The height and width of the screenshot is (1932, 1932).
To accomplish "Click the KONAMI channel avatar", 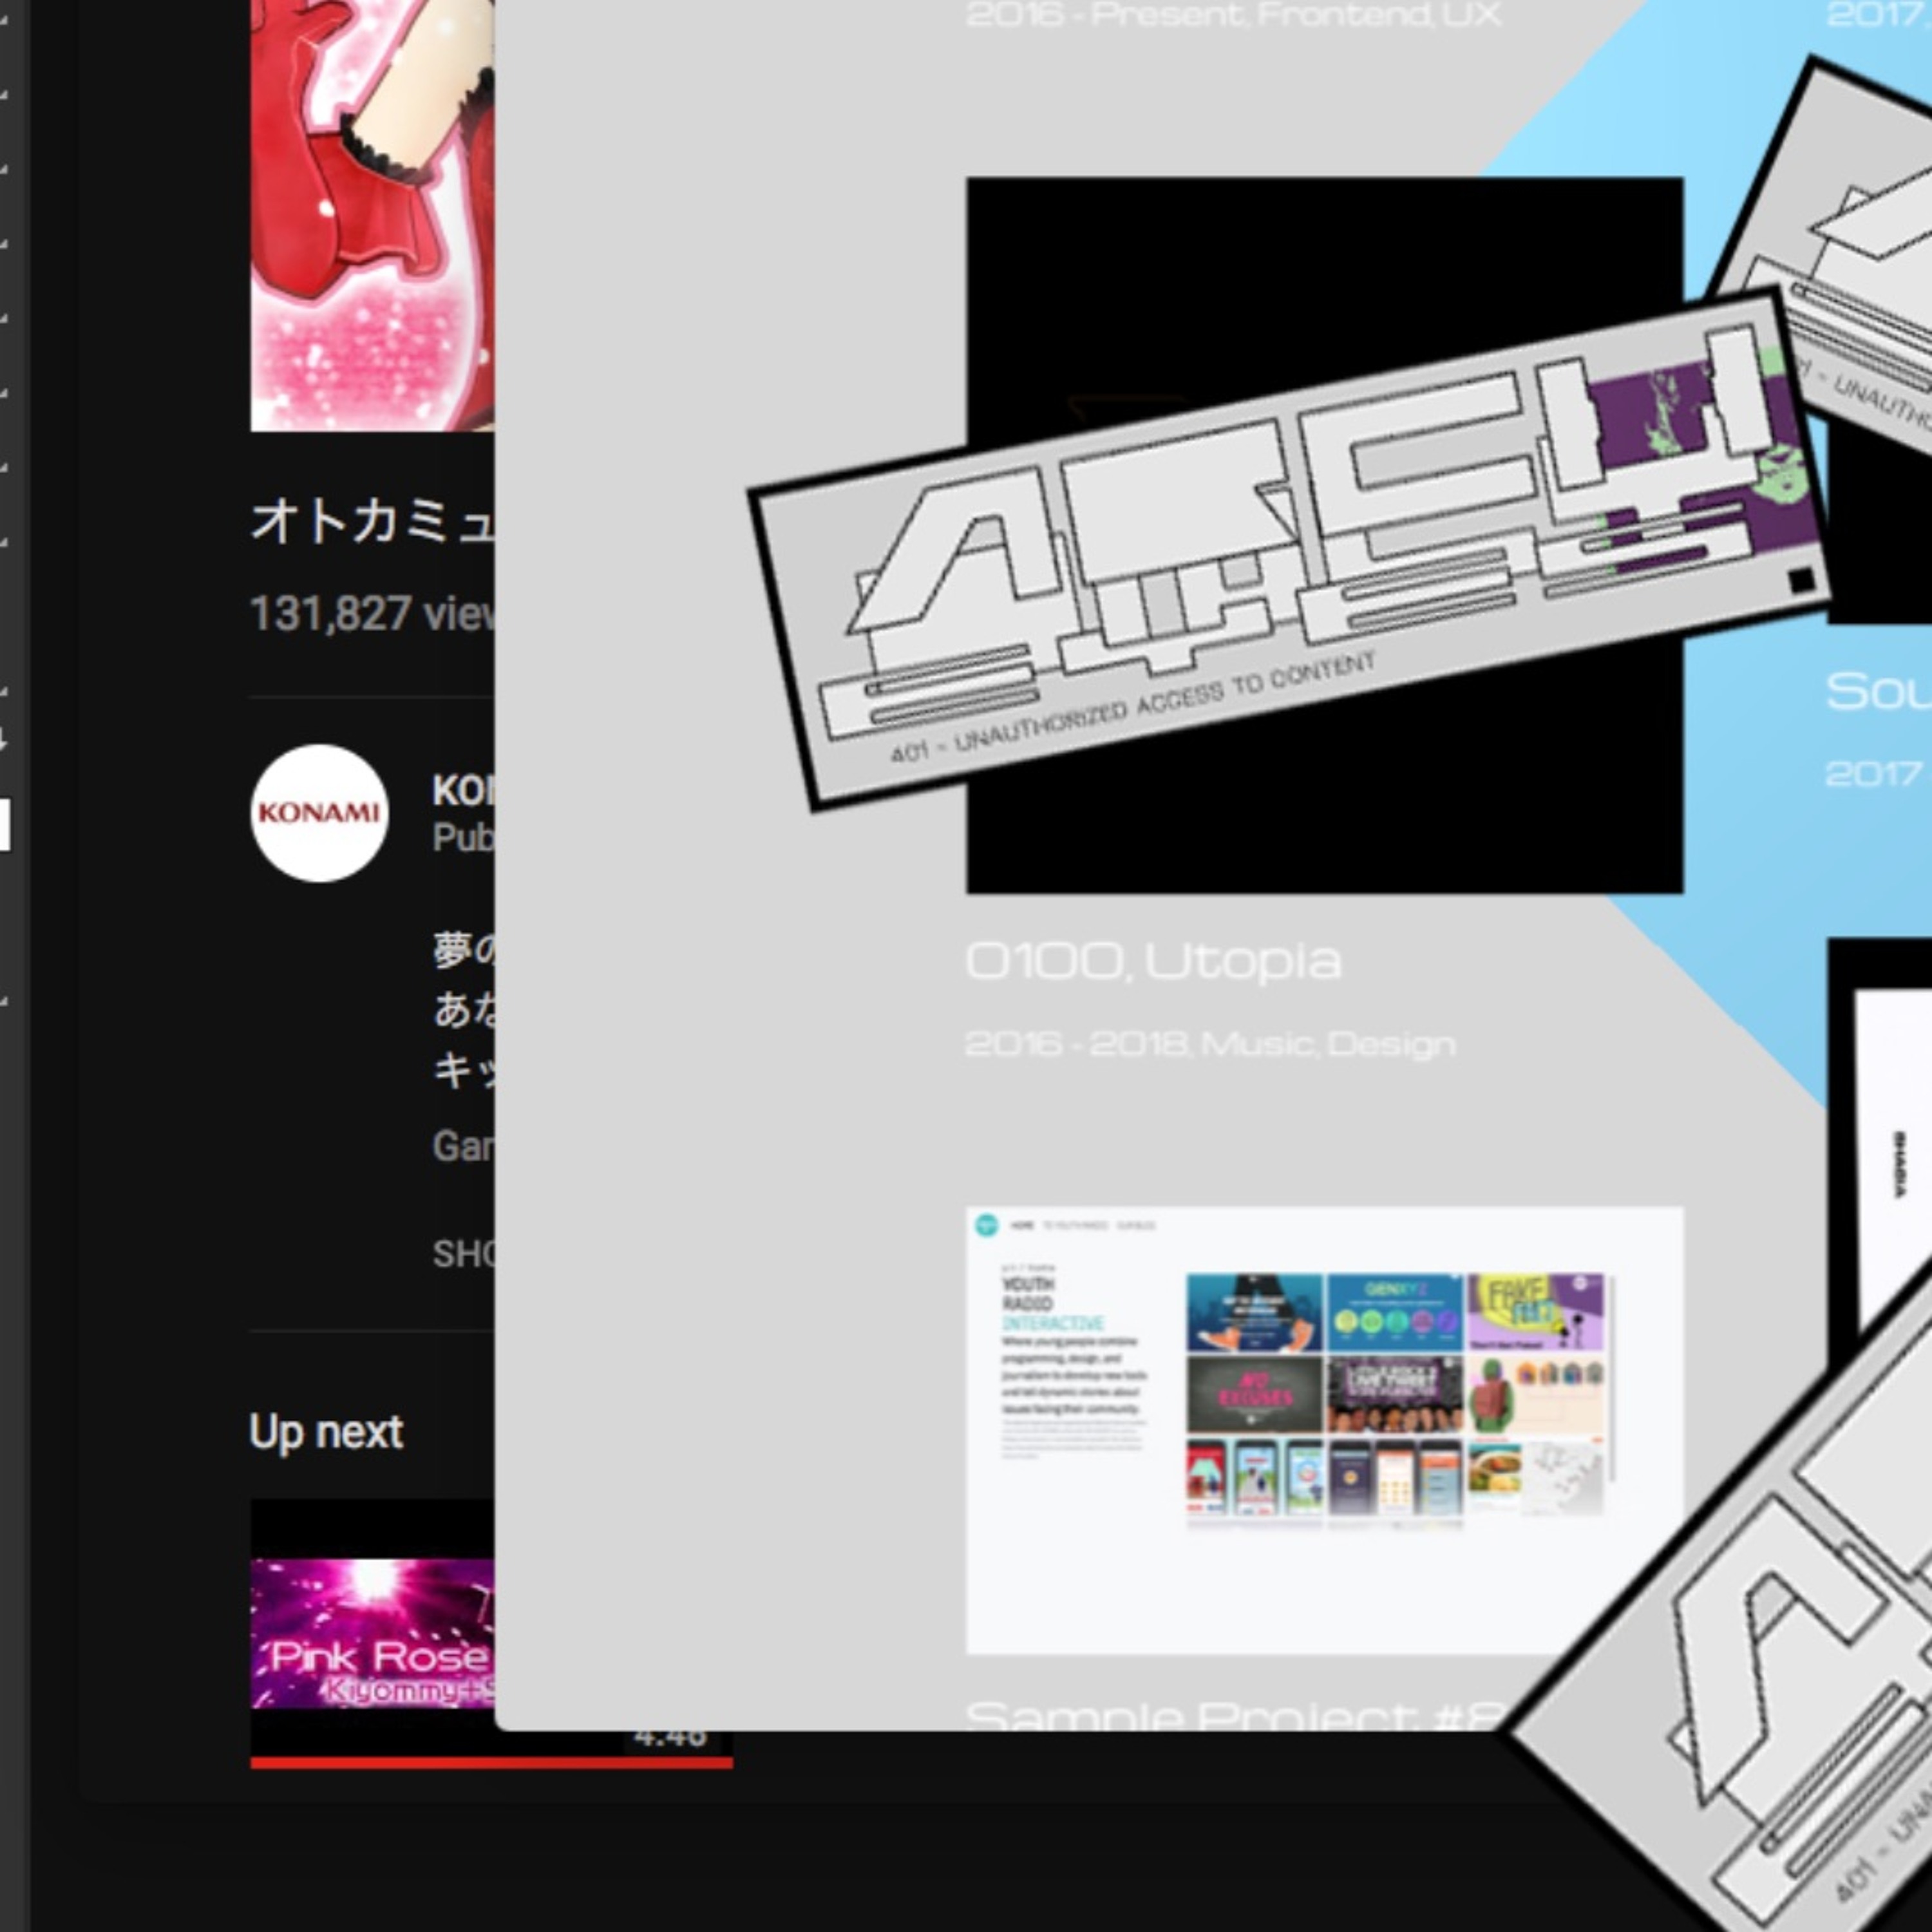I will point(319,812).
